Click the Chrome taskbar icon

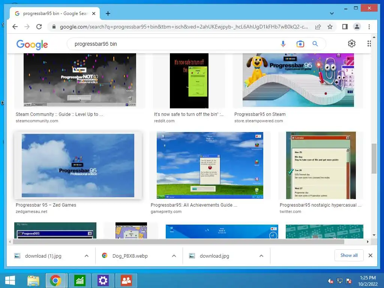coord(55,280)
